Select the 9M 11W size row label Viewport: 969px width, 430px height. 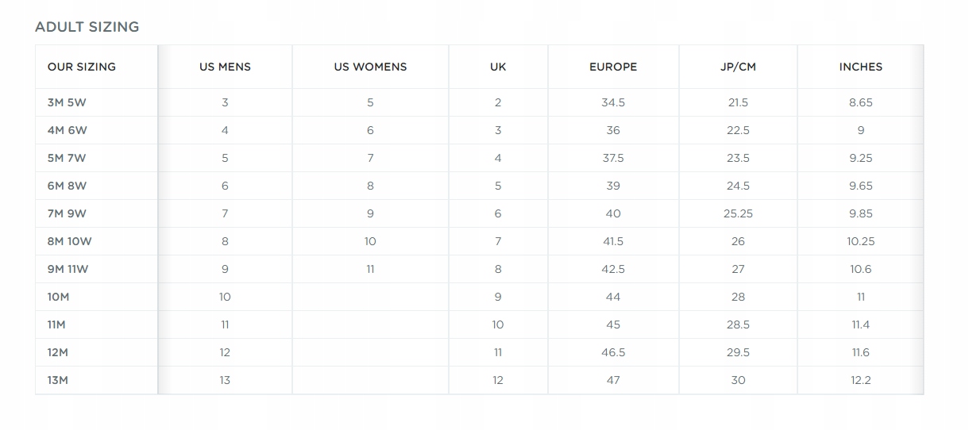pyautogui.click(x=68, y=270)
